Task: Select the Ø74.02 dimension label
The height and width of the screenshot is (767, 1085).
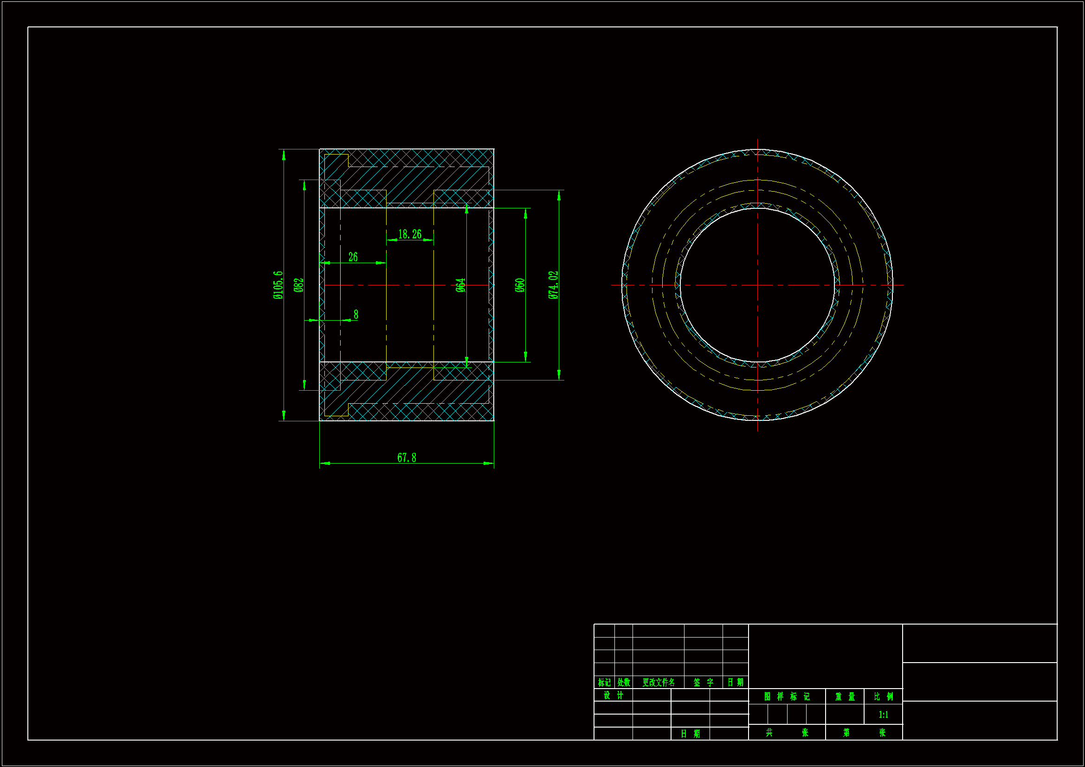Action: (553, 285)
